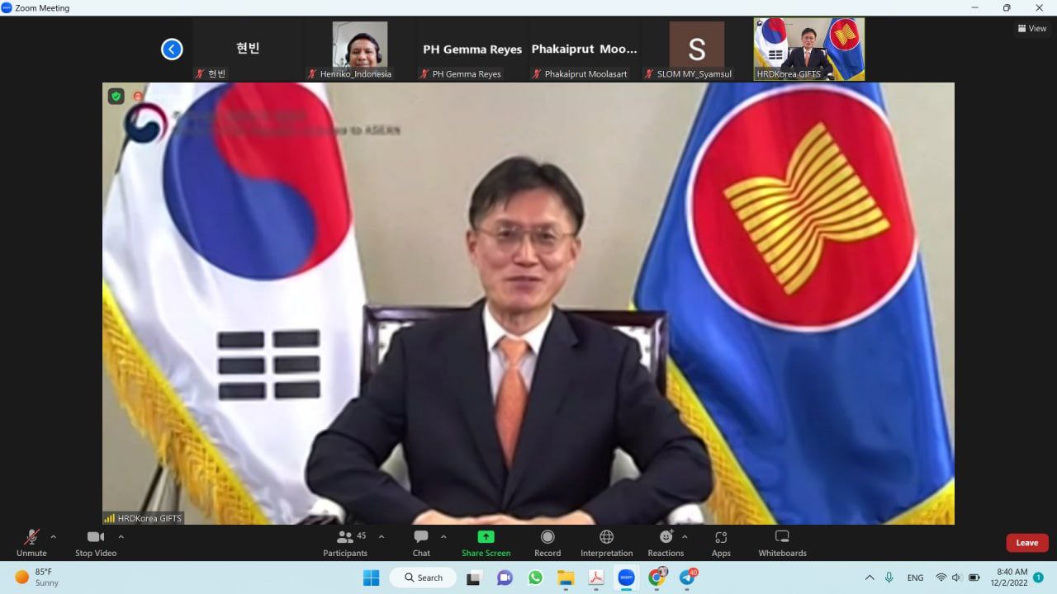
Task: Select SLOM MY_Syamsul participant tile
Action: [697, 49]
